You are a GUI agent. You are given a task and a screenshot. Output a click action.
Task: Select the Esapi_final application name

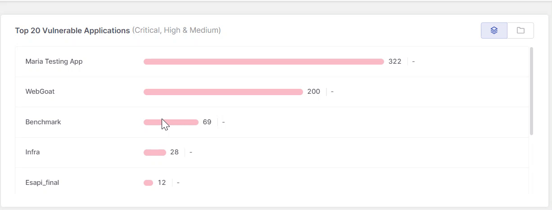point(42,183)
